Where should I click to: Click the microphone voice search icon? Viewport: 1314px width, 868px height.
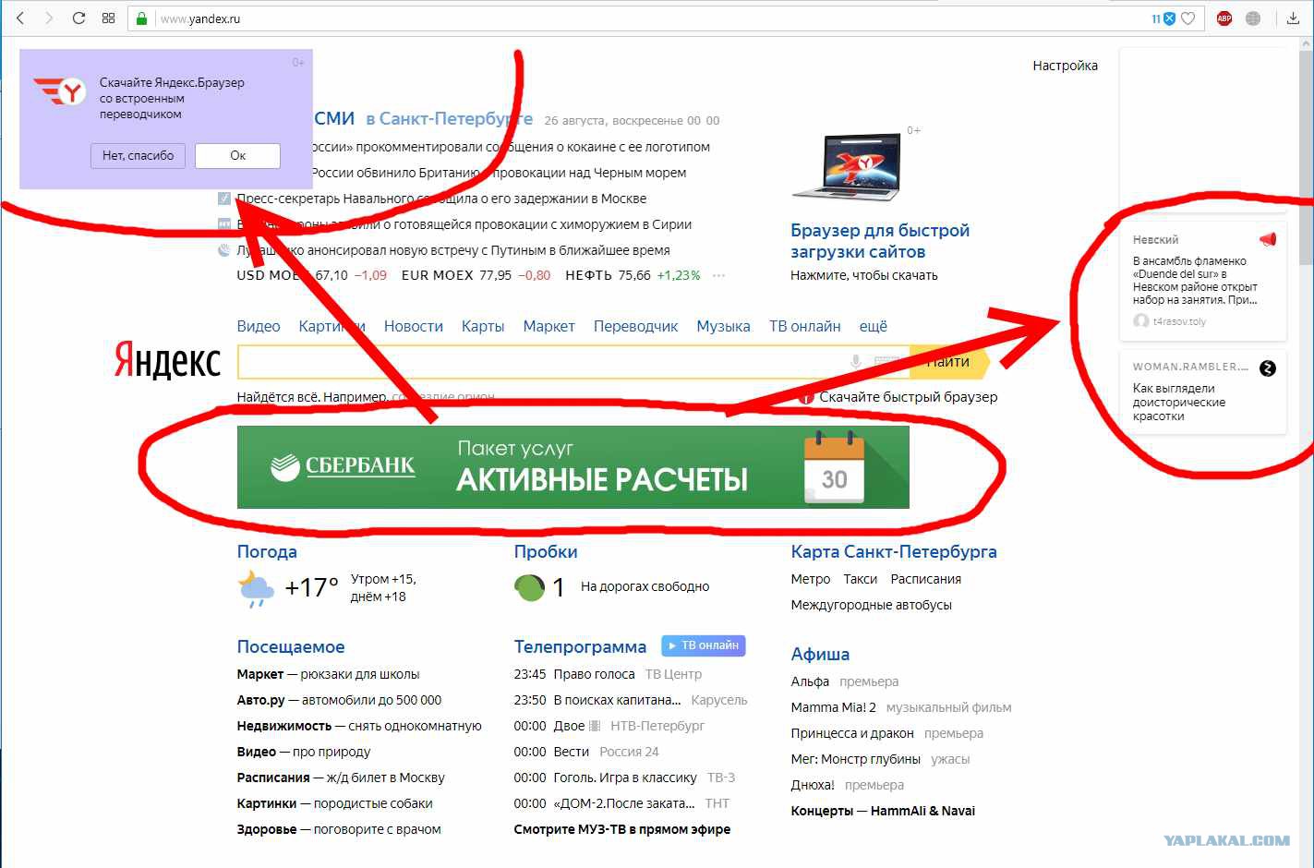pos(856,362)
